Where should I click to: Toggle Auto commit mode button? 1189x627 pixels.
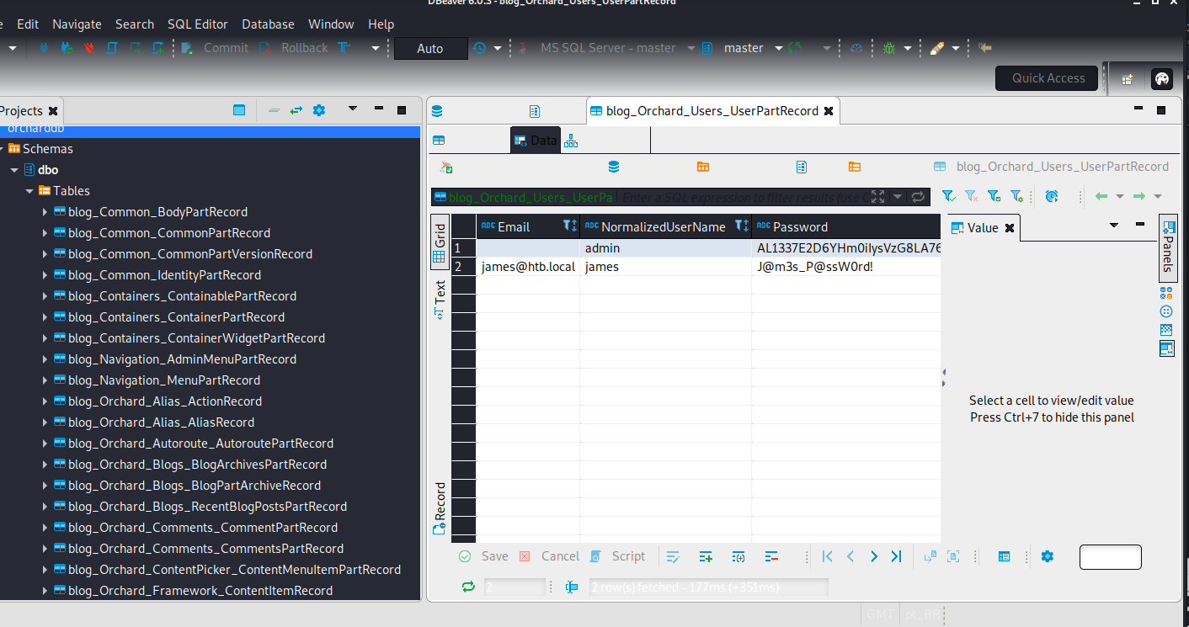(x=430, y=49)
